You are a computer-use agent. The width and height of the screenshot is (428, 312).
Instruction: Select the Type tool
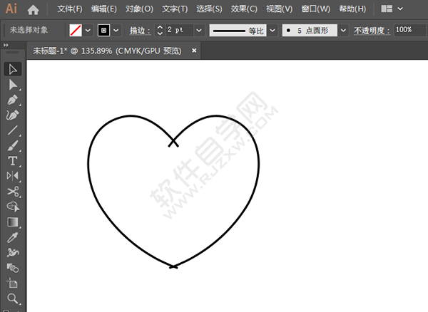click(x=13, y=161)
